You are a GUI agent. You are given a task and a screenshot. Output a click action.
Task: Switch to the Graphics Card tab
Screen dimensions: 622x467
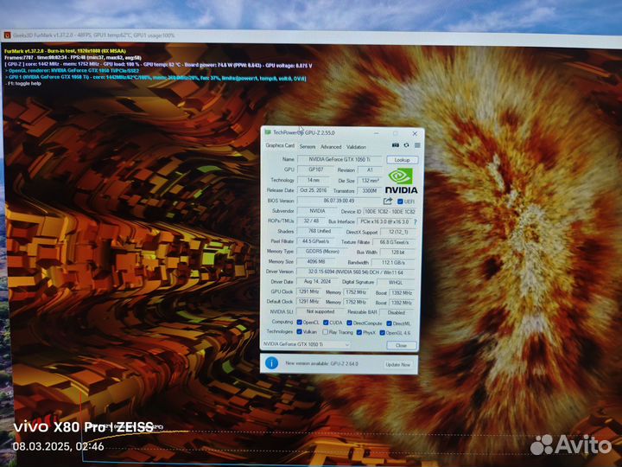(x=280, y=145)
